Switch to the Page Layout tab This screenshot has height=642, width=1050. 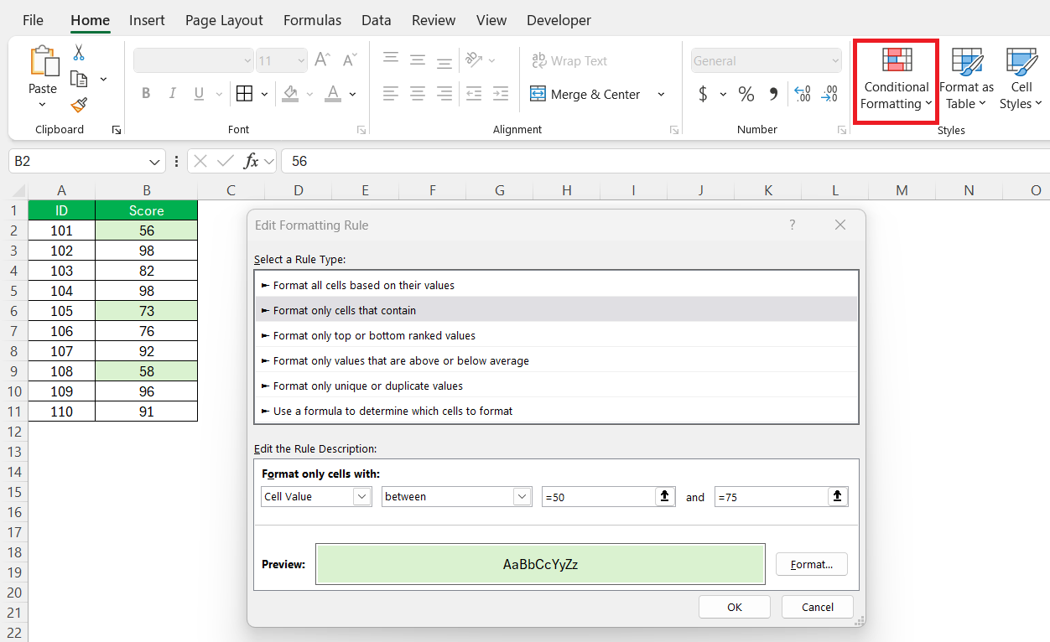224,20
